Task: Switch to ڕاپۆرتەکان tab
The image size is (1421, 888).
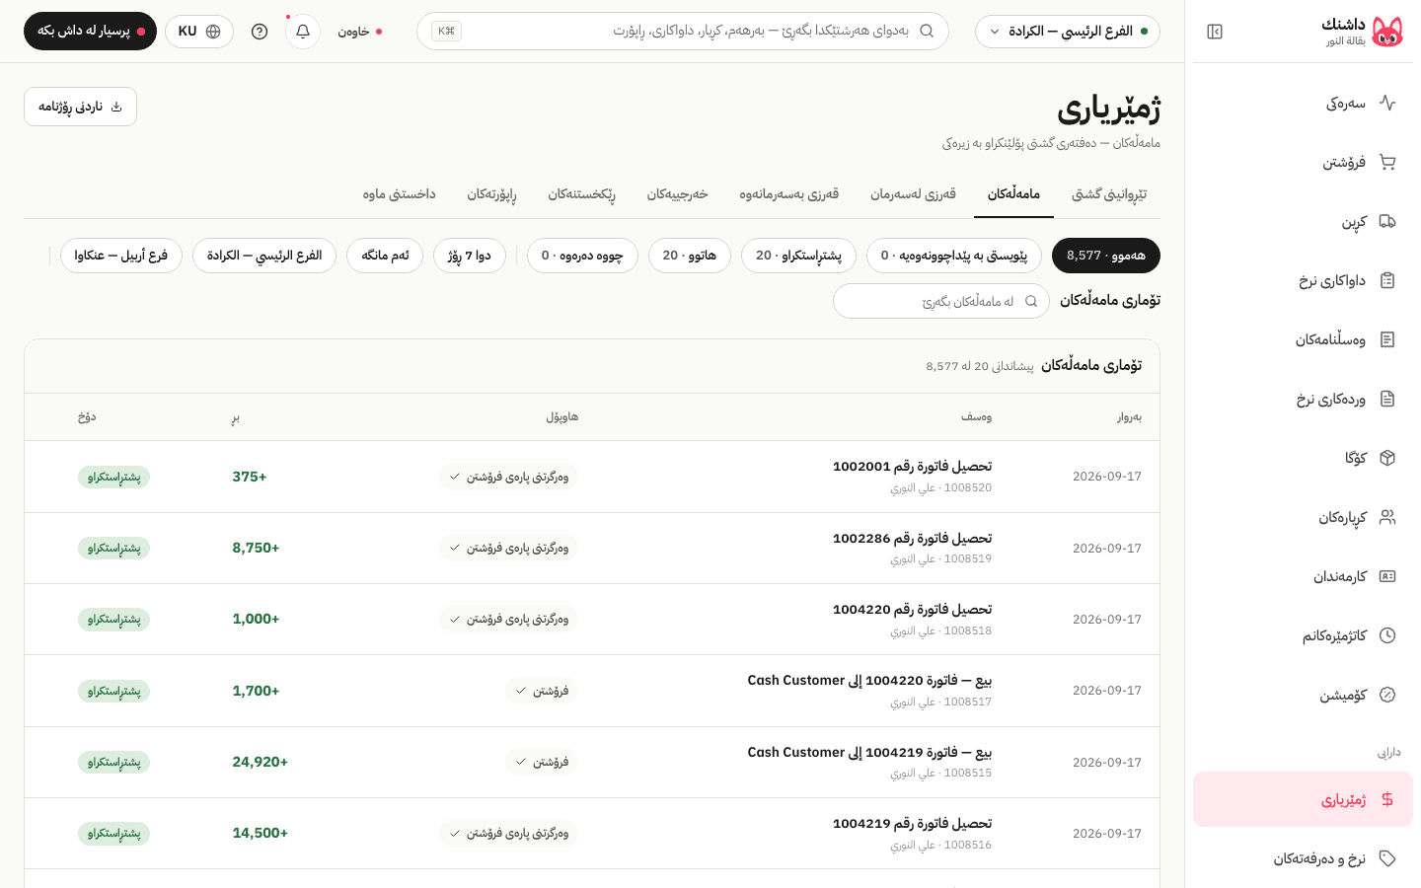Action: pos(491,194)
